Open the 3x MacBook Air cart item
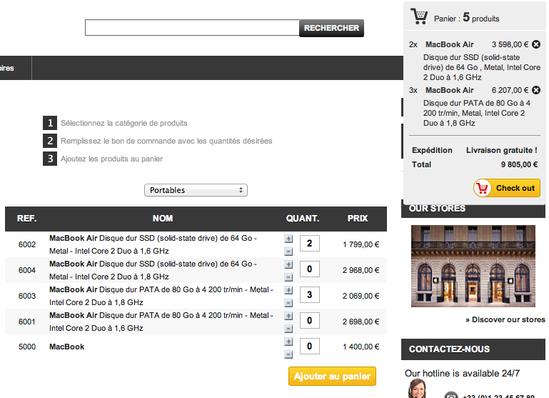Screen dimensions: 549x398 tap(449, 90)
